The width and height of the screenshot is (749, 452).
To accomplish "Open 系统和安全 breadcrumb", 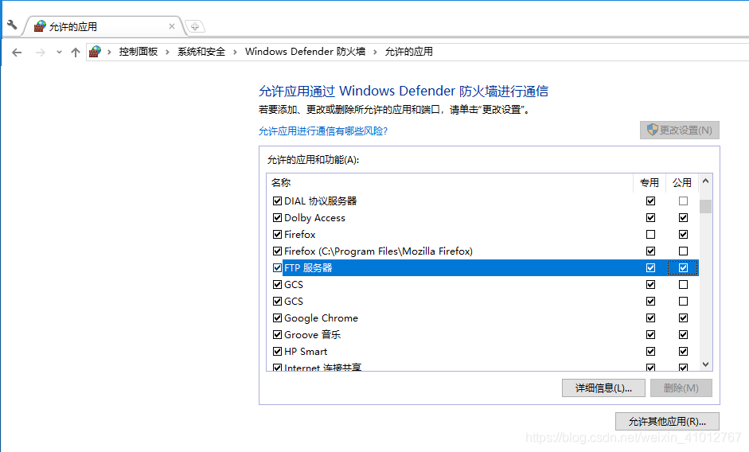I will point(201,52).
